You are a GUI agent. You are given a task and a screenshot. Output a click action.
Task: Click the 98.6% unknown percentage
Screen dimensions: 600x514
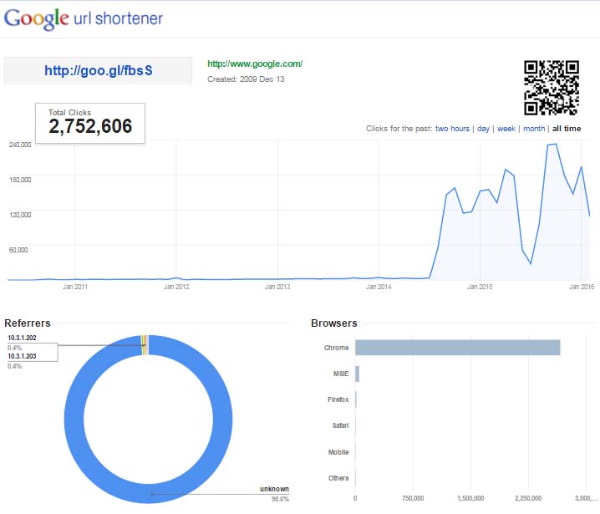tap(281, 499)
